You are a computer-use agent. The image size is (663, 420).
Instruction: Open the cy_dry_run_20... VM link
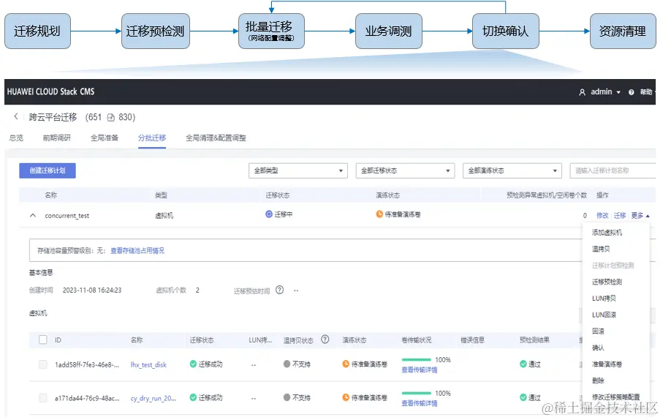[x=153, y=398]
